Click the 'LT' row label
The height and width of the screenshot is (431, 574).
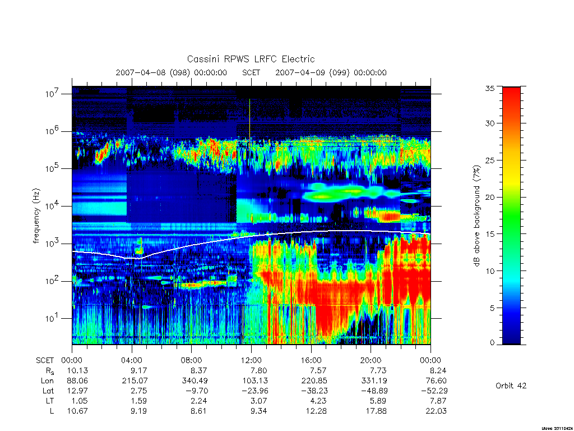coord(49,401)
